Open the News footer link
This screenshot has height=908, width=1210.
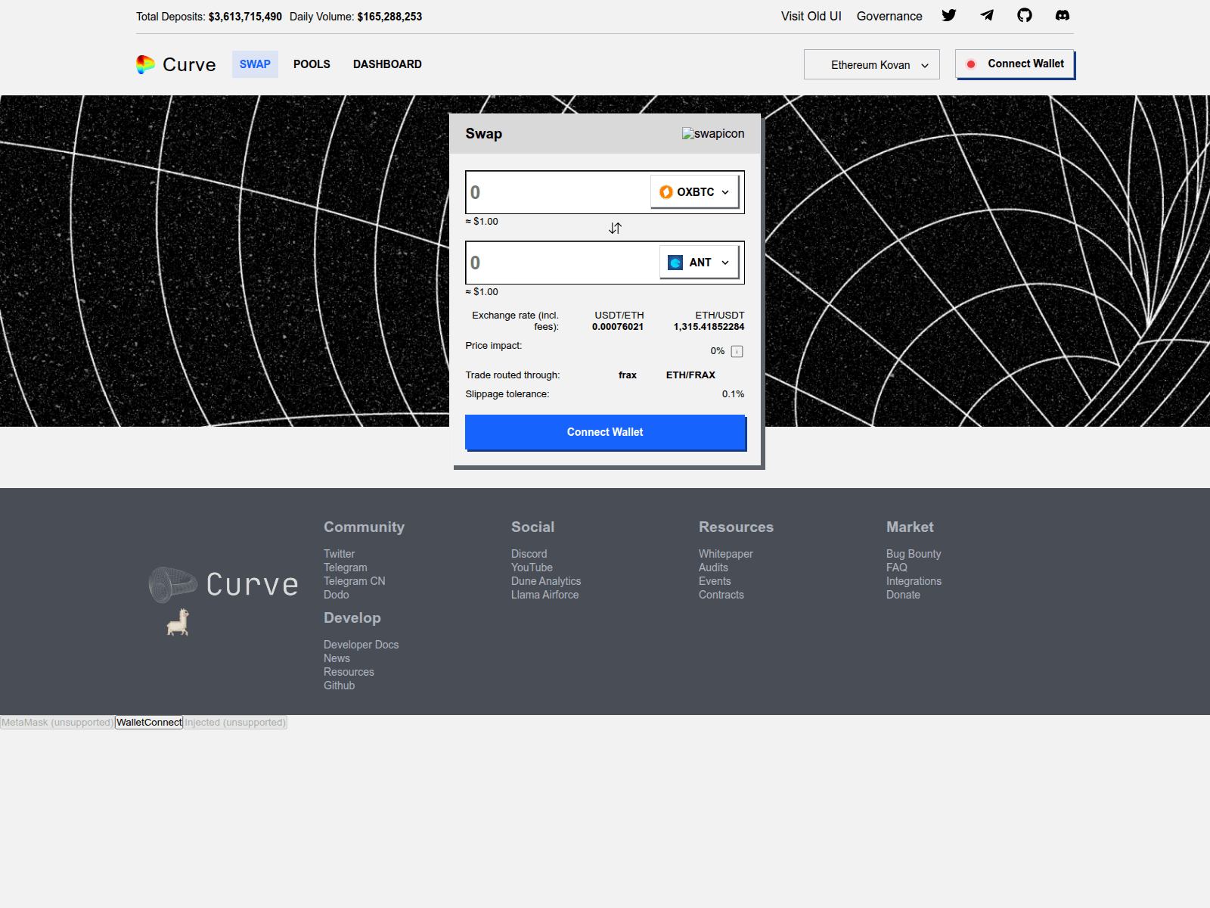click(337, 658)
